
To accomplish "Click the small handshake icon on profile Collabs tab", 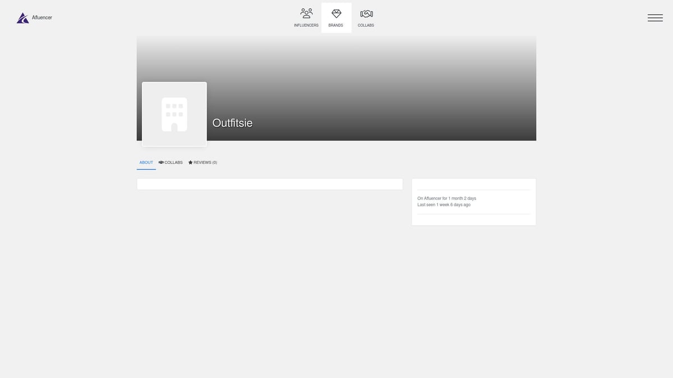I will pos(161,162).
